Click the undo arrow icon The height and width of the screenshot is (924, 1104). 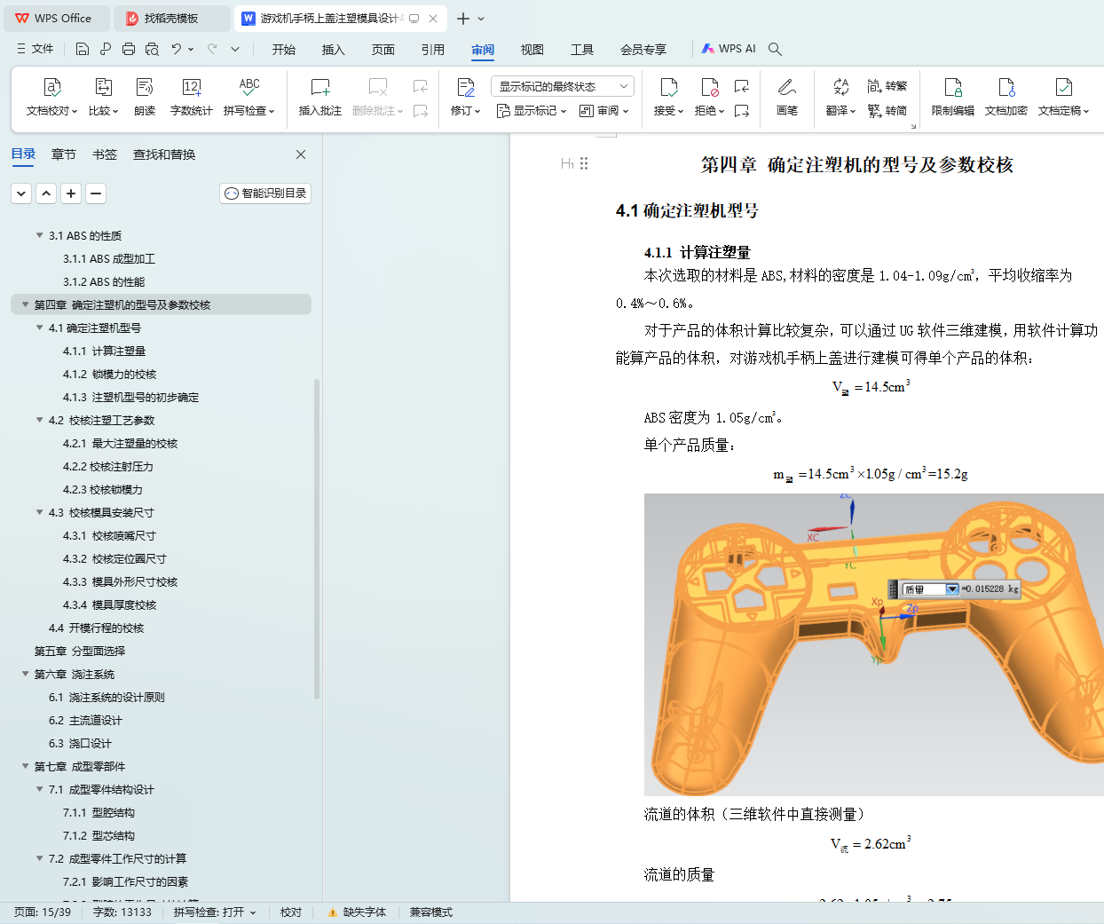pos(177,49)
